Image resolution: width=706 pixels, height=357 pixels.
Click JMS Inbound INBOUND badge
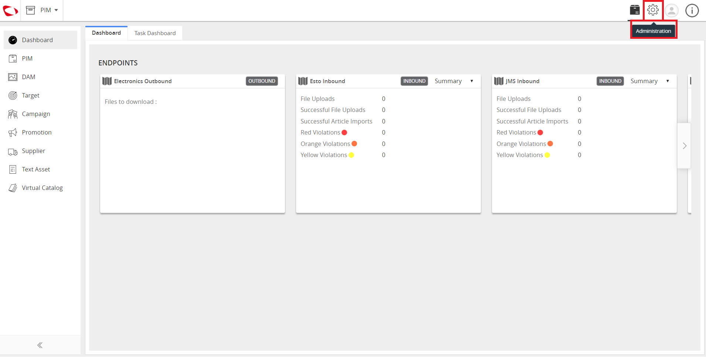[610, 81]
